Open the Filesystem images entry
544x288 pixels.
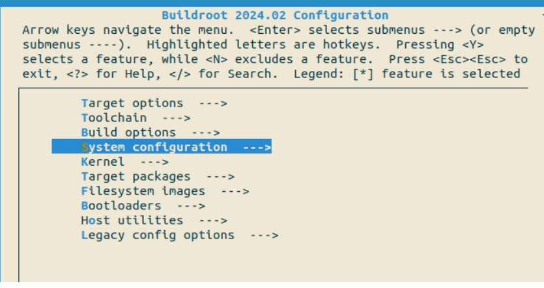pos(143,191)
